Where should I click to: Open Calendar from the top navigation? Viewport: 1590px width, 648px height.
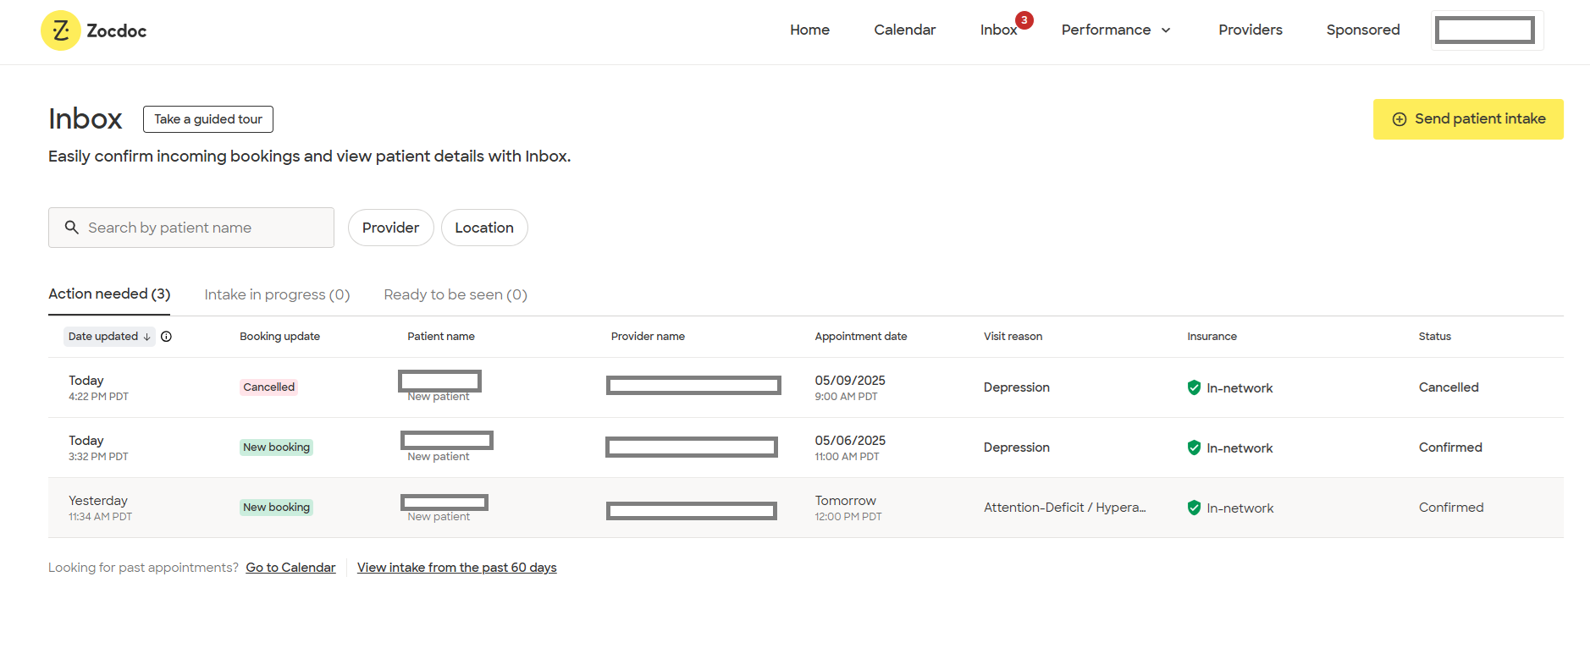pyautogui.click(x=904, y=30)
